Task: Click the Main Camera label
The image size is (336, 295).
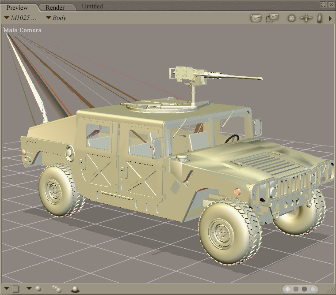Action: pos(23,30)
